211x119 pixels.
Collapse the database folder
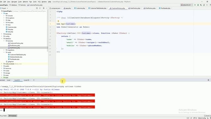2,39
